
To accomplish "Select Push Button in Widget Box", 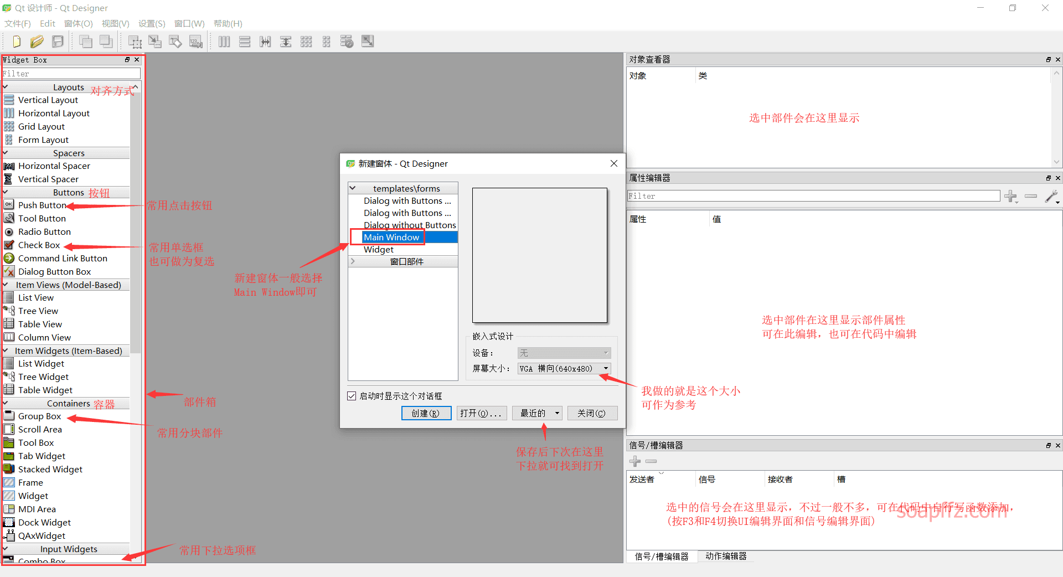I will coord(42,205).
